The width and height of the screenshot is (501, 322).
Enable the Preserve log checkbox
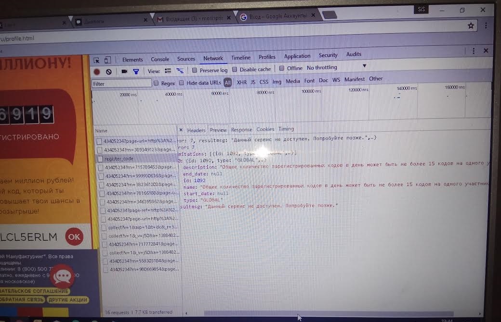click(x=195, y=70)
